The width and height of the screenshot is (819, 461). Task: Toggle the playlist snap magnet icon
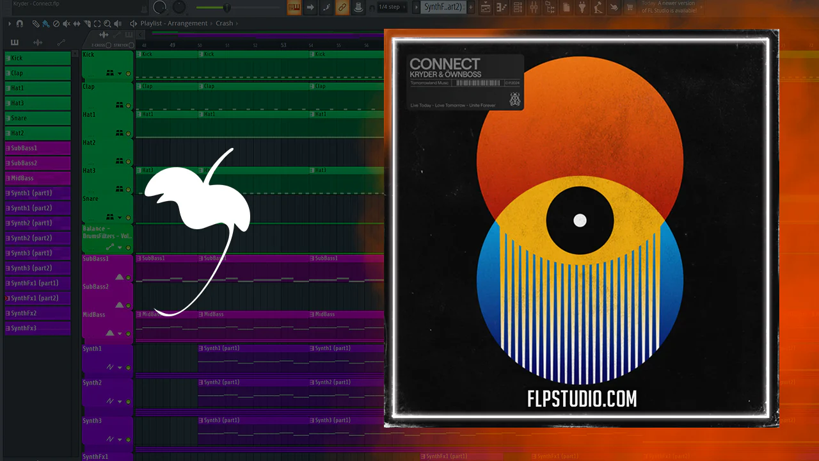[x=20, y=24]
